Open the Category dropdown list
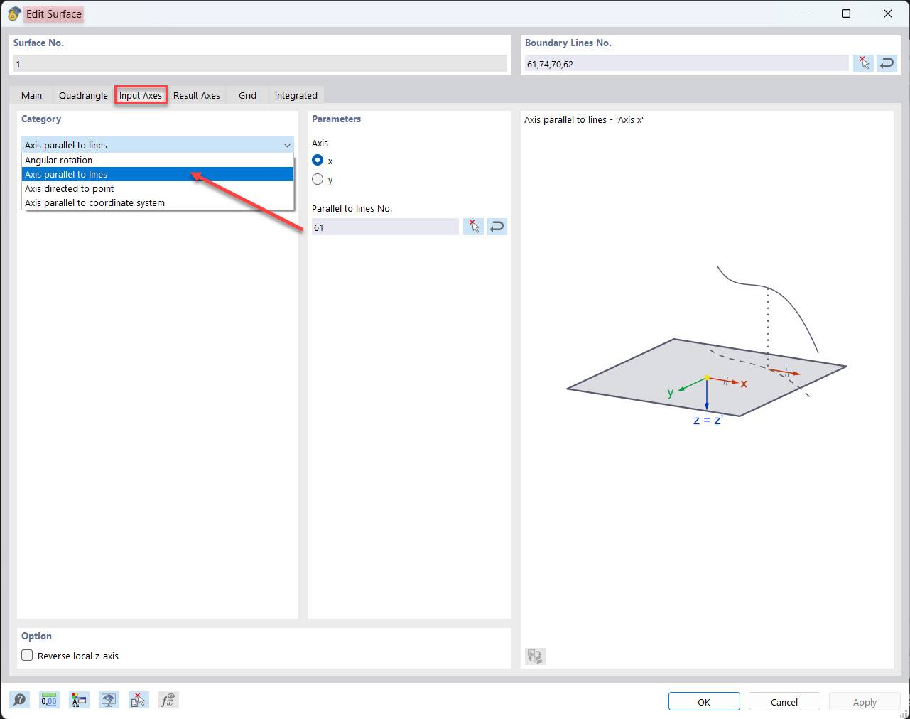The image size is (910, 719). pos(287,145)
